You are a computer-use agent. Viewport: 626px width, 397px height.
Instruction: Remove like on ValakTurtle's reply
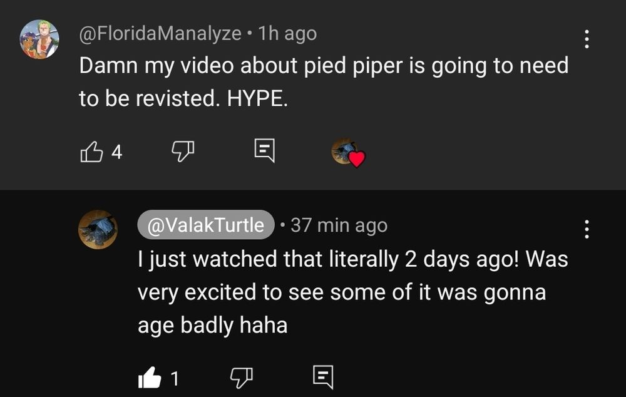point(149,378)
